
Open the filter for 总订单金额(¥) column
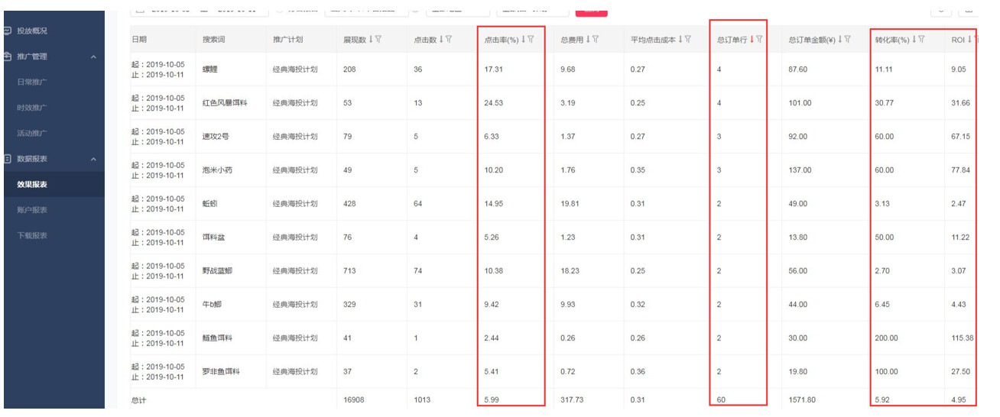tap(849, 39)
